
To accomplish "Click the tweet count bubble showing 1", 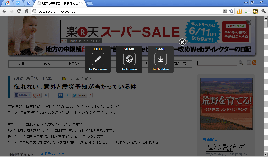I will click(x=91, y=95).
